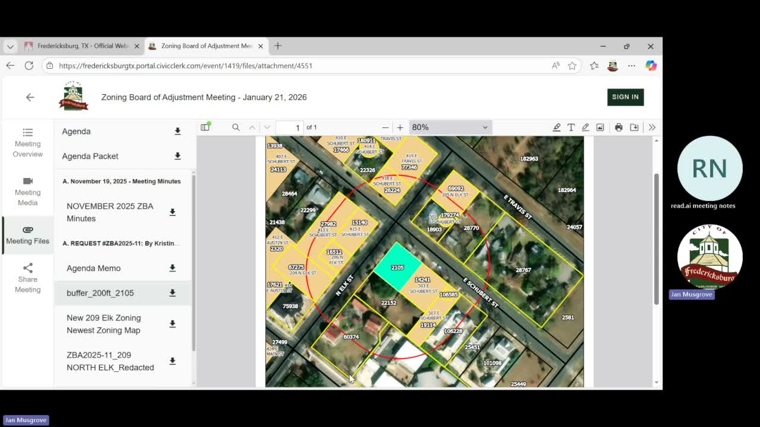Open the buffer_200ft_2105 file
The height and width of the screenshot is (427, 760).
pyautogui.click(x=100, y=293)
